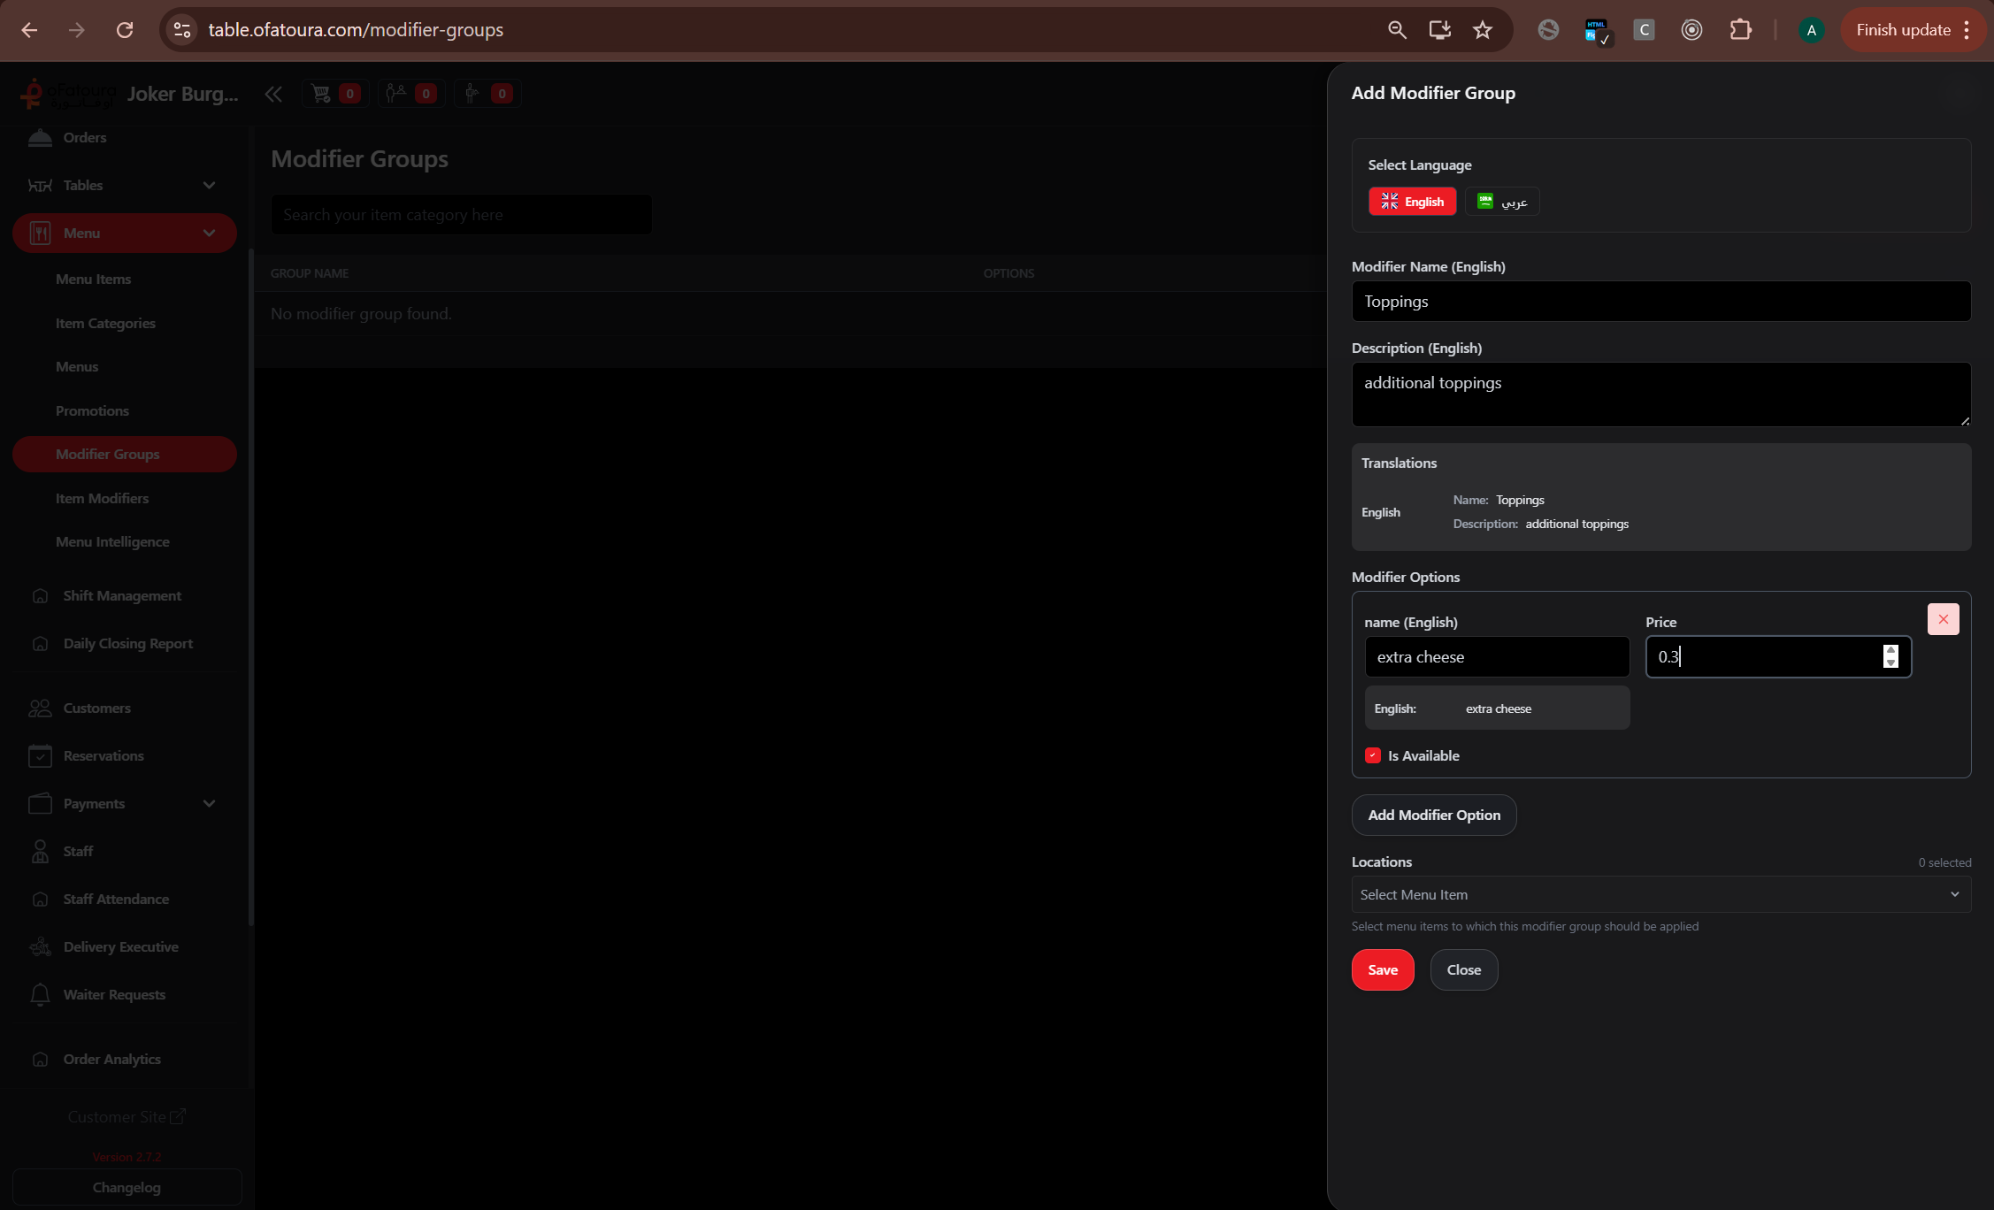This screenshot has width=1994, height=1210.
Task: Open Item Modifiers in the sidebar menu
Action: tap(102, 498)
